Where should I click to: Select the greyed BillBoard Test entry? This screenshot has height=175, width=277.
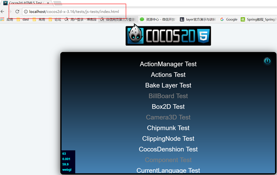(168, 96)
